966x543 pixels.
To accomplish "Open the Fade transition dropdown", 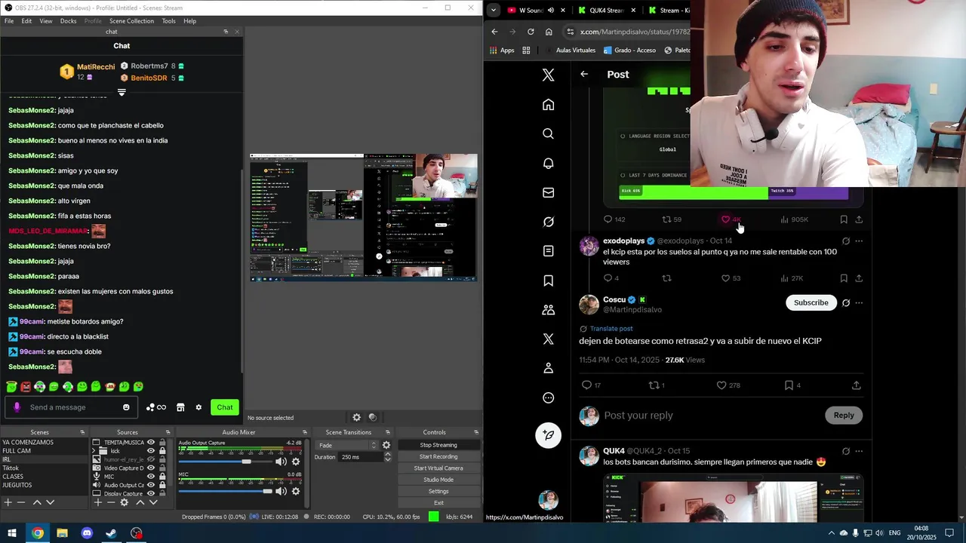I will pyautogui.click(x=348, y=445).
